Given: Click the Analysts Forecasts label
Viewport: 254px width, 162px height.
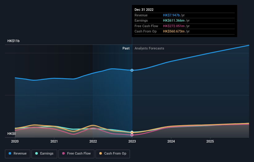Looking at the screenshot, I should pyautogui.click(x=149, y=49).
